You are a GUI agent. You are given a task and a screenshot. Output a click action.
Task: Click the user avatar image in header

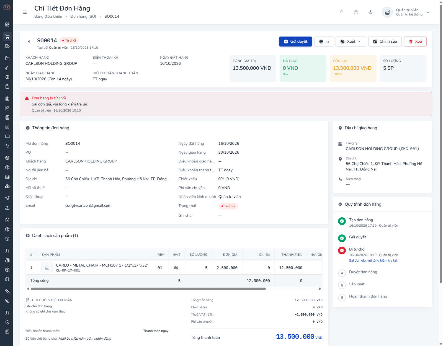[x=387, y=12]
